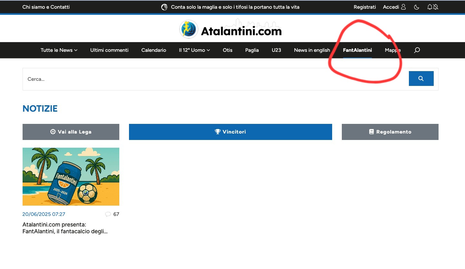The image size is (465, 269).
Task: Open the FantAlantini menu item
Action: coord(357,50)
